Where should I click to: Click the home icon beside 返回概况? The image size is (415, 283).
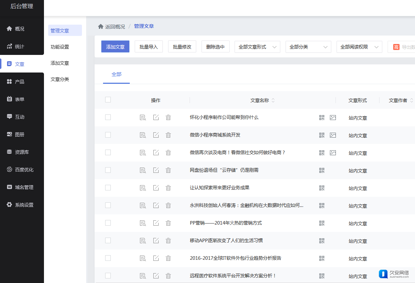(101, 26)
